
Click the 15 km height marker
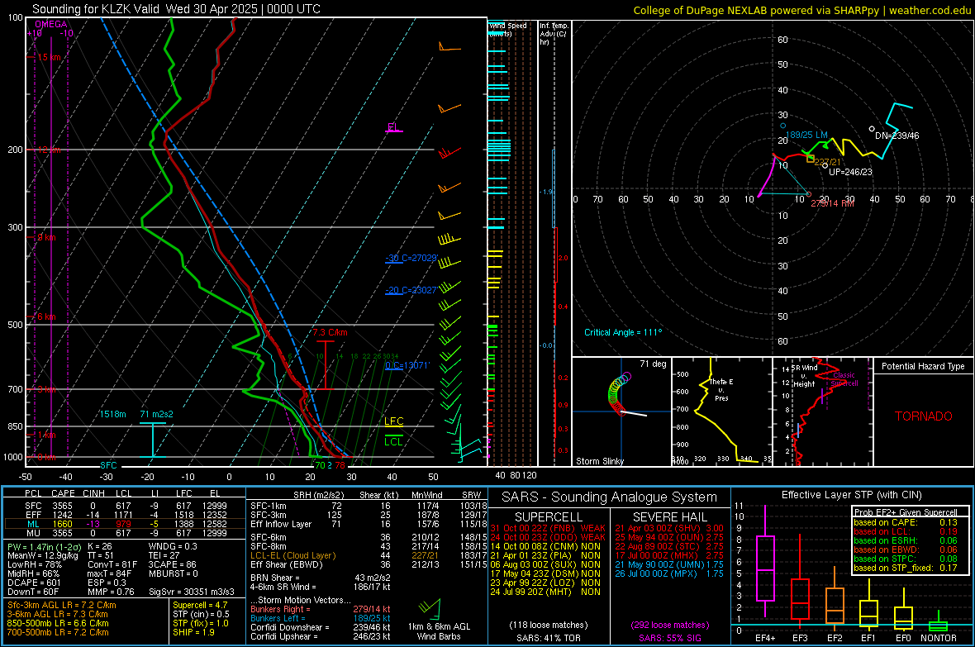(48, 57)
